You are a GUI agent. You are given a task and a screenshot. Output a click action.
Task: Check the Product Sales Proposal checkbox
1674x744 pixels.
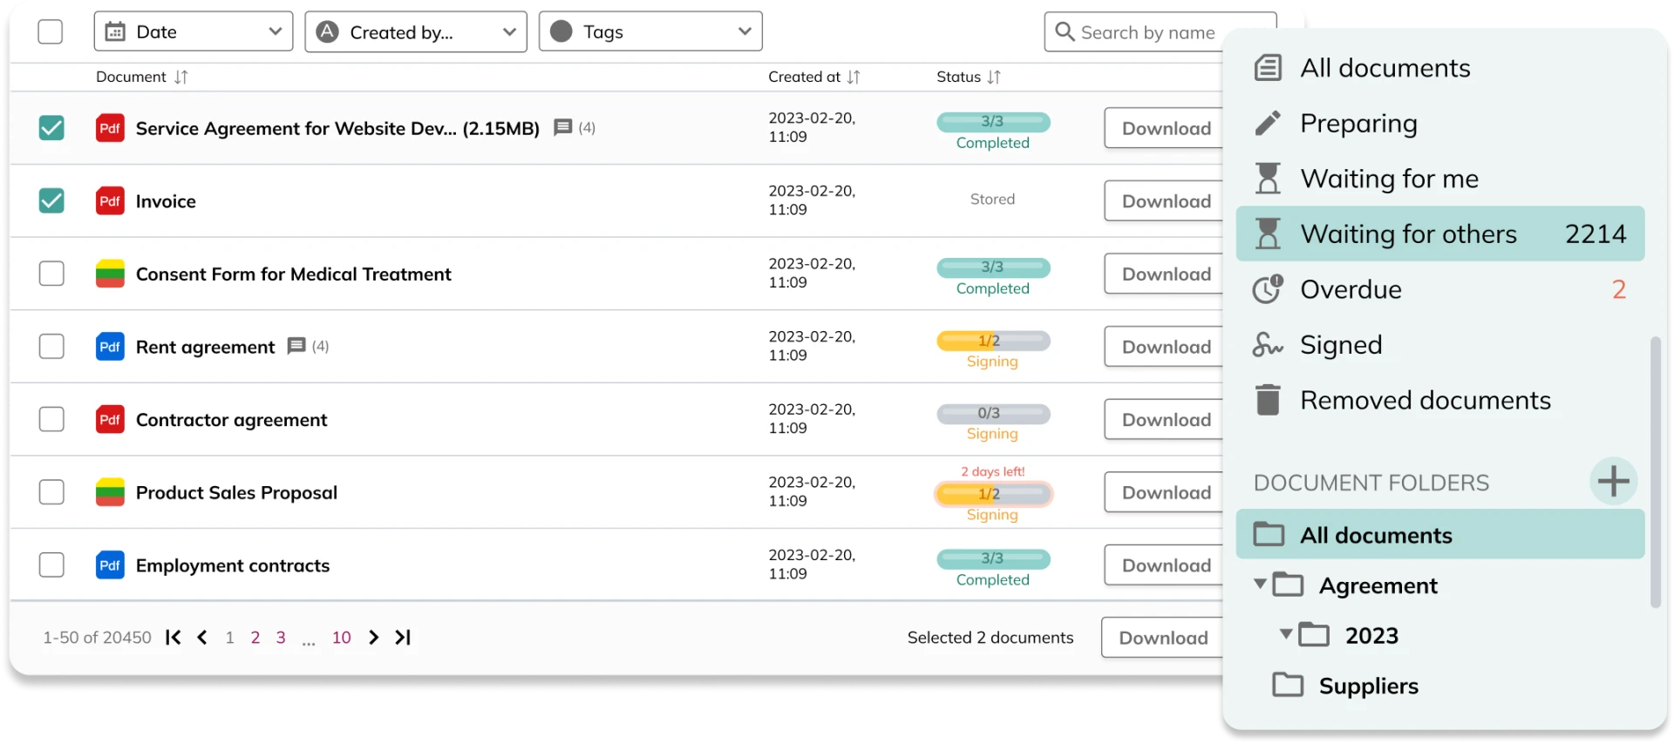(51, 492)
